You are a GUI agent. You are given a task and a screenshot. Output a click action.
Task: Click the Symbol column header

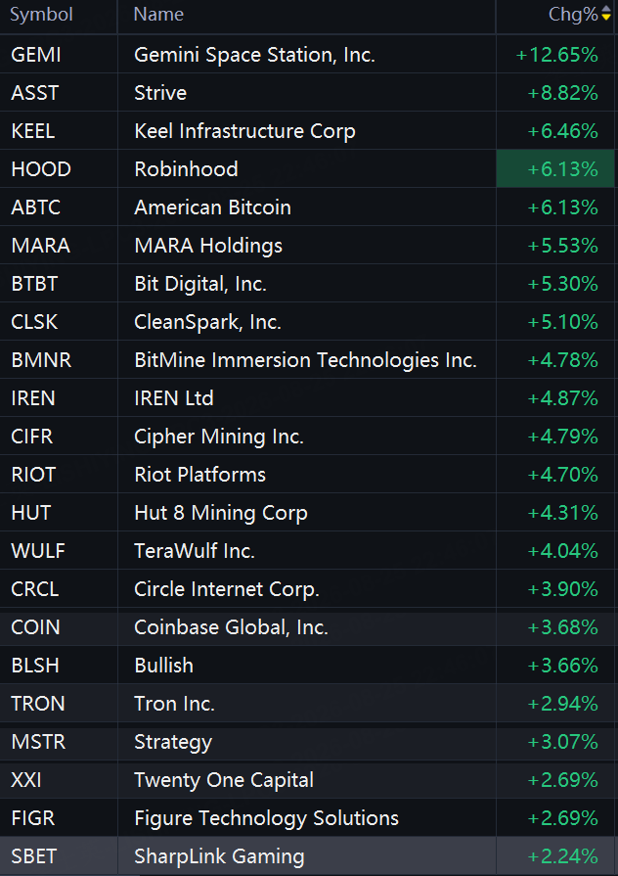41,14
